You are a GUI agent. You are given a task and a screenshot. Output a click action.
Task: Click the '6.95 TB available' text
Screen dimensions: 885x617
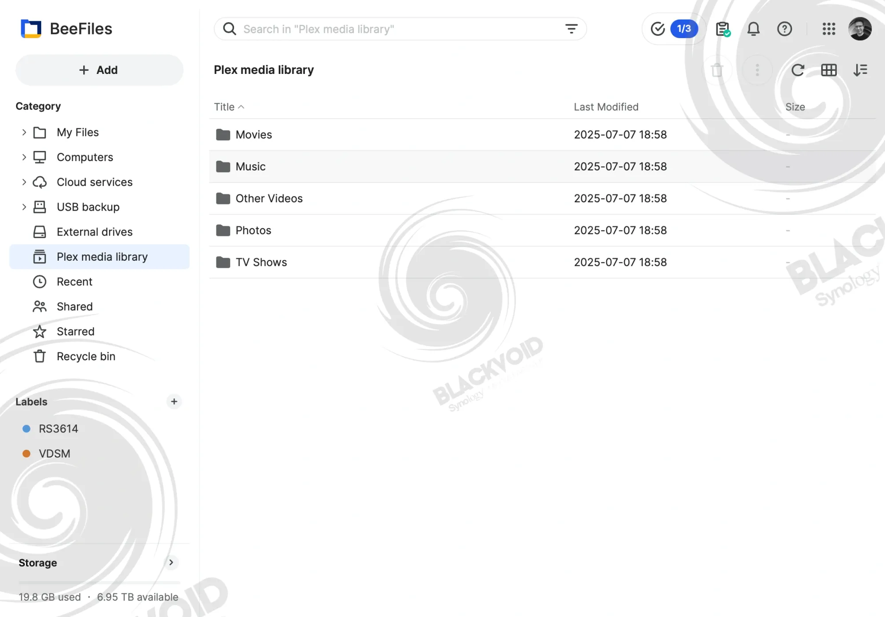pos(138,597)
